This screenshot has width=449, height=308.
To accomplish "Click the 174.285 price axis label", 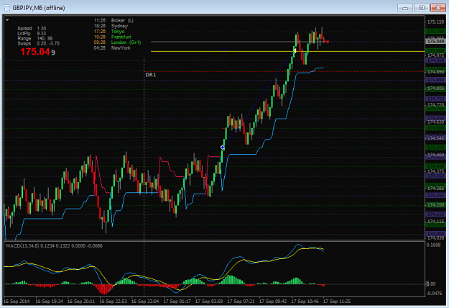I will tap(435, 188).
